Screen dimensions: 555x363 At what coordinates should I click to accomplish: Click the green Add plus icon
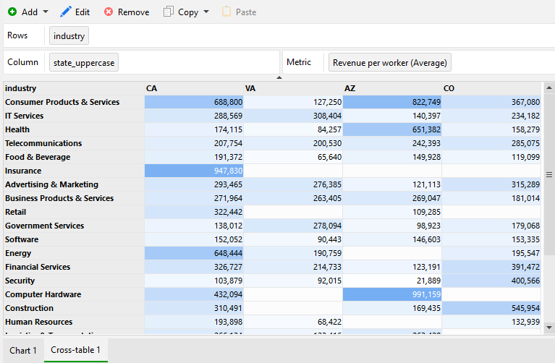(x=12, y=12)
